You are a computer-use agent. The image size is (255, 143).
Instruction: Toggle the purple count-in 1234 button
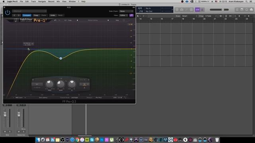point(197,10)
